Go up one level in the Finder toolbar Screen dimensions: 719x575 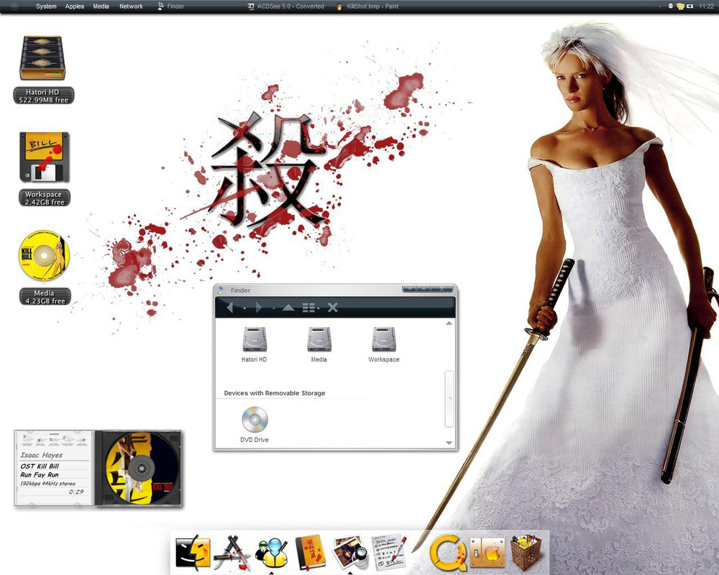click(x=288, y=307)
